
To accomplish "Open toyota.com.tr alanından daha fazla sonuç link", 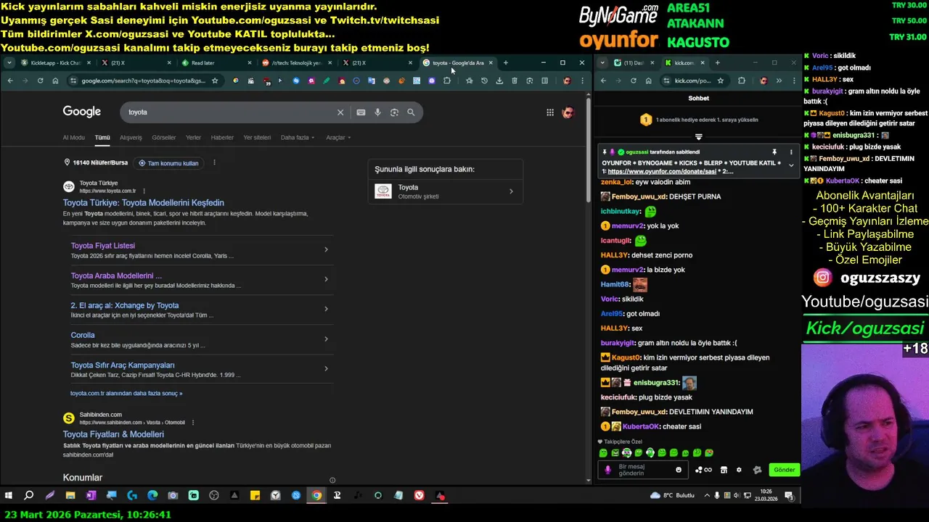I will tap(126, 394).
